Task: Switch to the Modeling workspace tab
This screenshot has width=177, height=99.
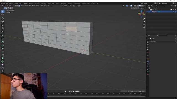Action: coord(31,4)
